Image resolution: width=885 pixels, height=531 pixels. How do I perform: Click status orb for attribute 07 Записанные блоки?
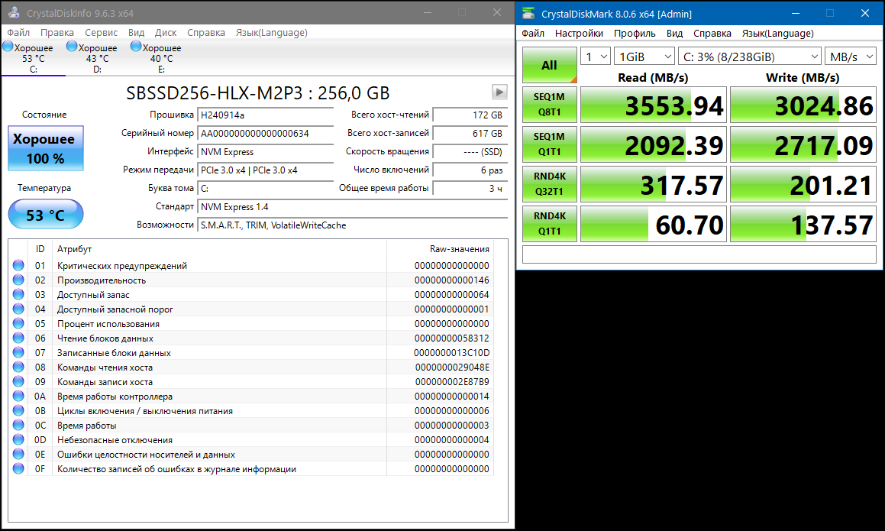pos(18,352)
